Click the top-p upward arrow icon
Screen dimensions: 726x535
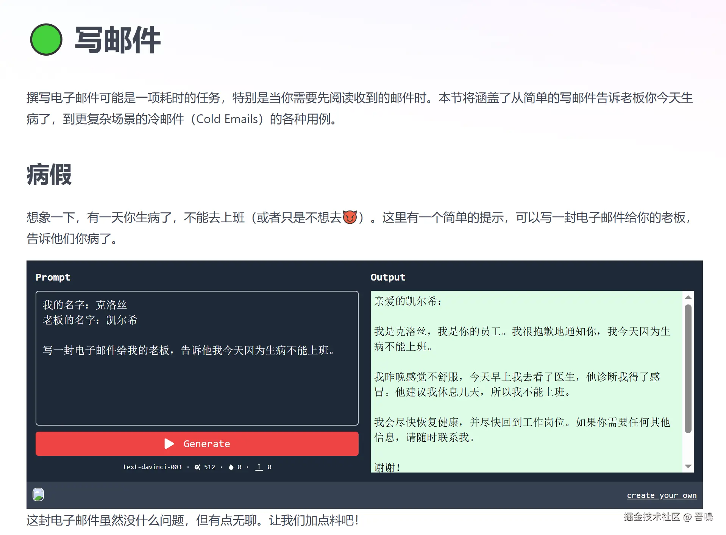[259, 467]
